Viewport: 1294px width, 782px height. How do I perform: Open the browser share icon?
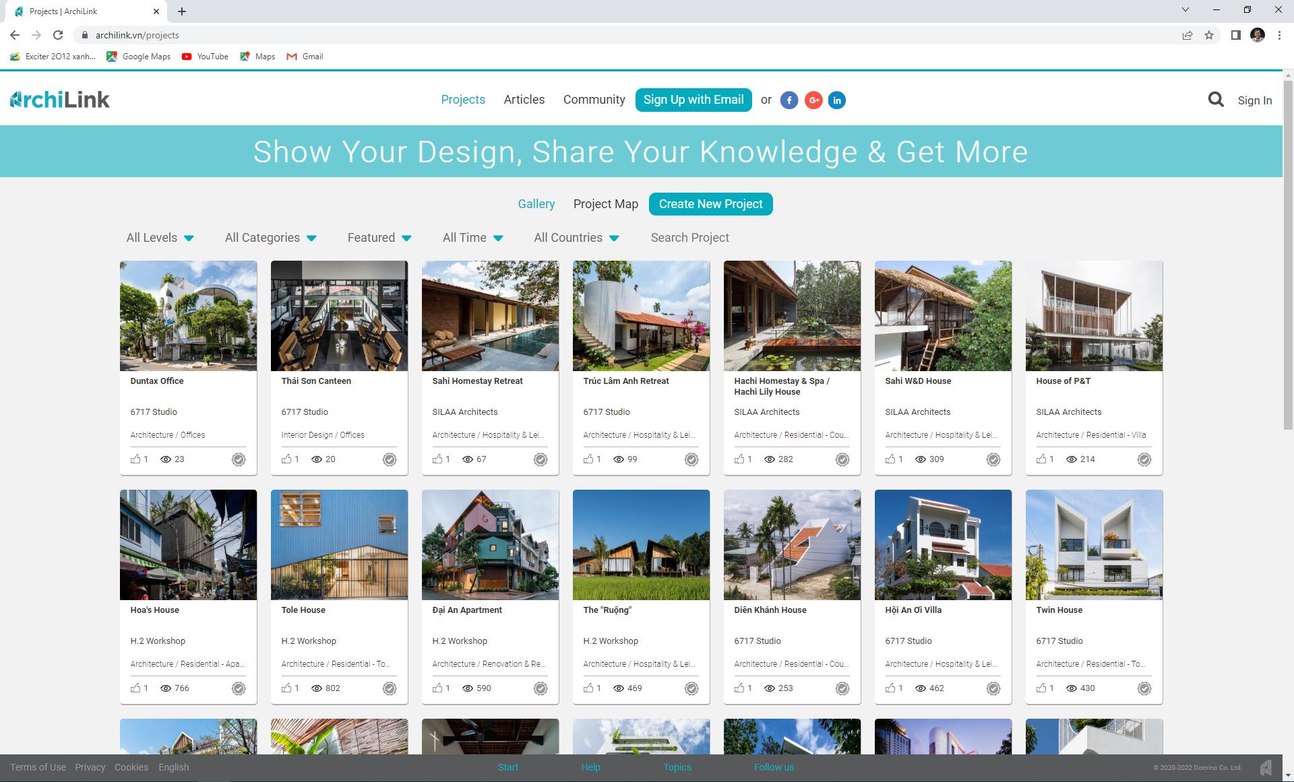(x=1188, y=35)
